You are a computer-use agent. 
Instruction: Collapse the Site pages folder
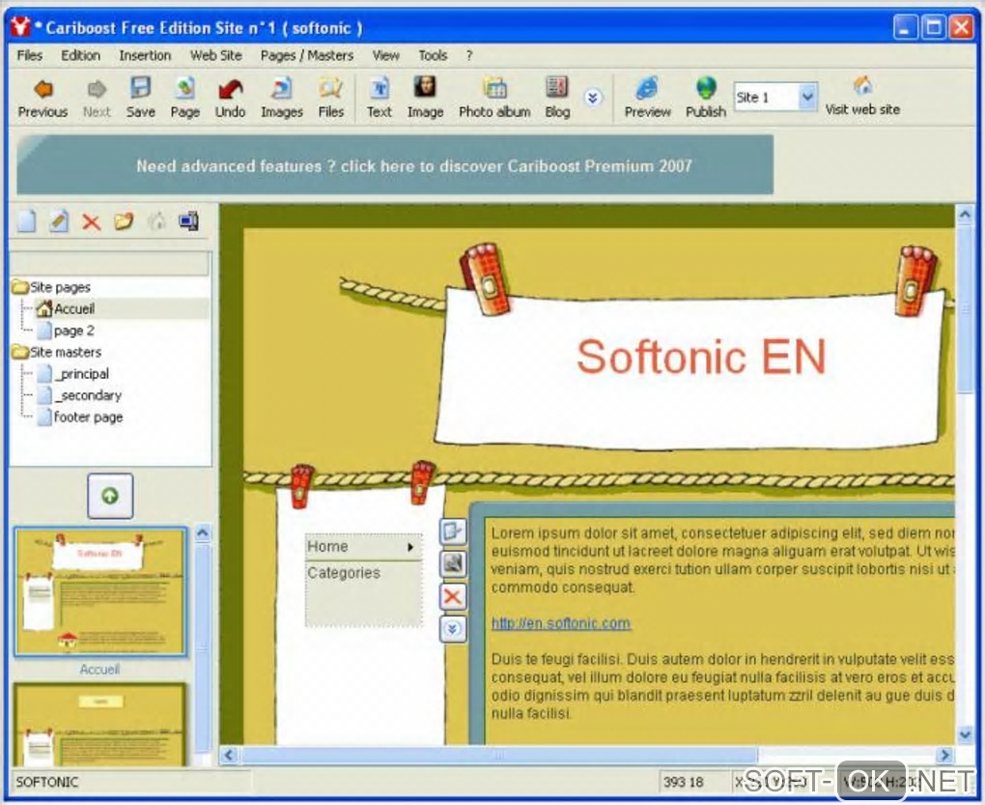pos(20,287)
